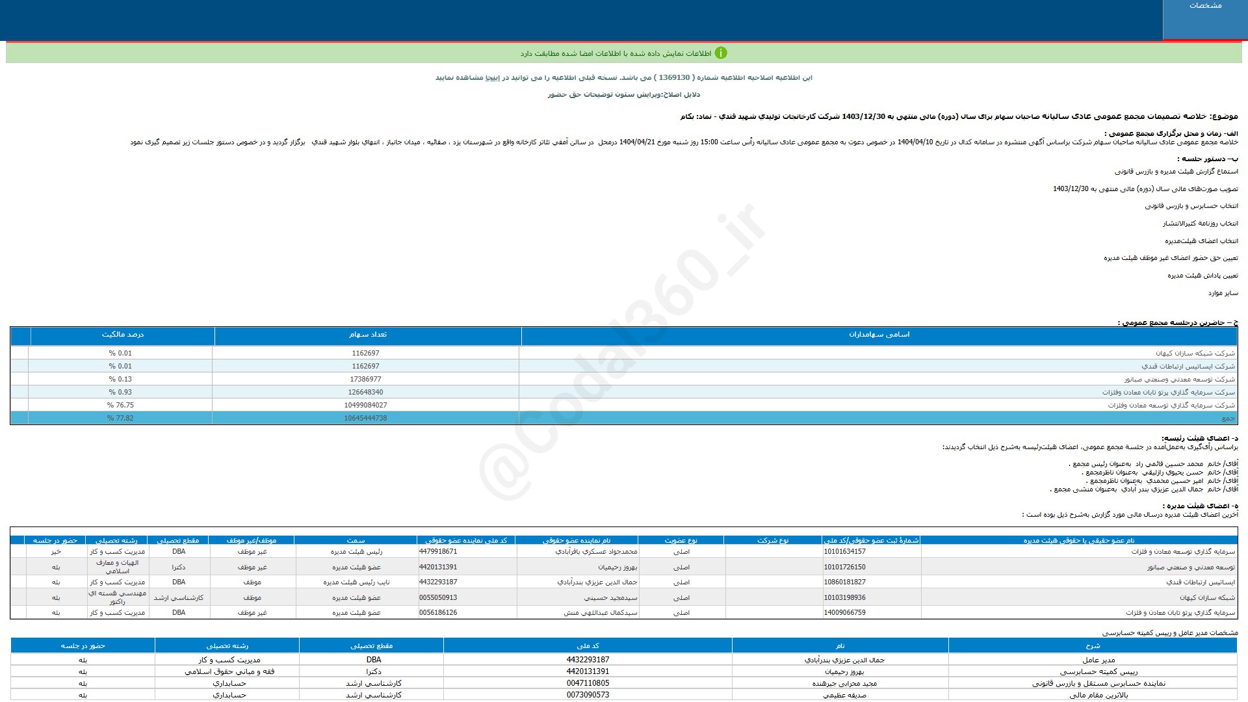This screenshot has width=1248, height=702.
Task: Click the شرکت شبکه سازان کیهان shareholder row name
Action: pos(1195,353)
